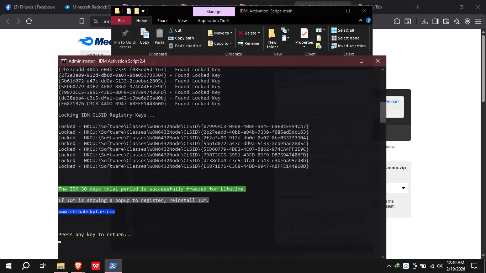Image resolution: width=486 pixels, height=273 pixels.
Task: Click Rename in the Organize group
Action: pyautogui.click(x=248, y=43)
